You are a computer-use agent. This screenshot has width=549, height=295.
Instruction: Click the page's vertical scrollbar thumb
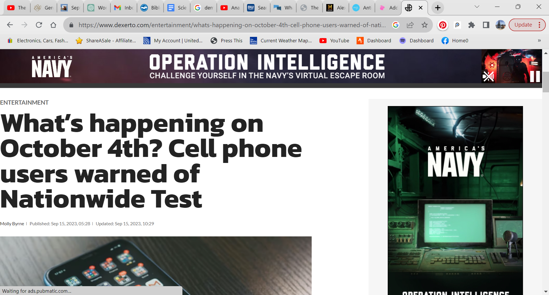[546, 82]
